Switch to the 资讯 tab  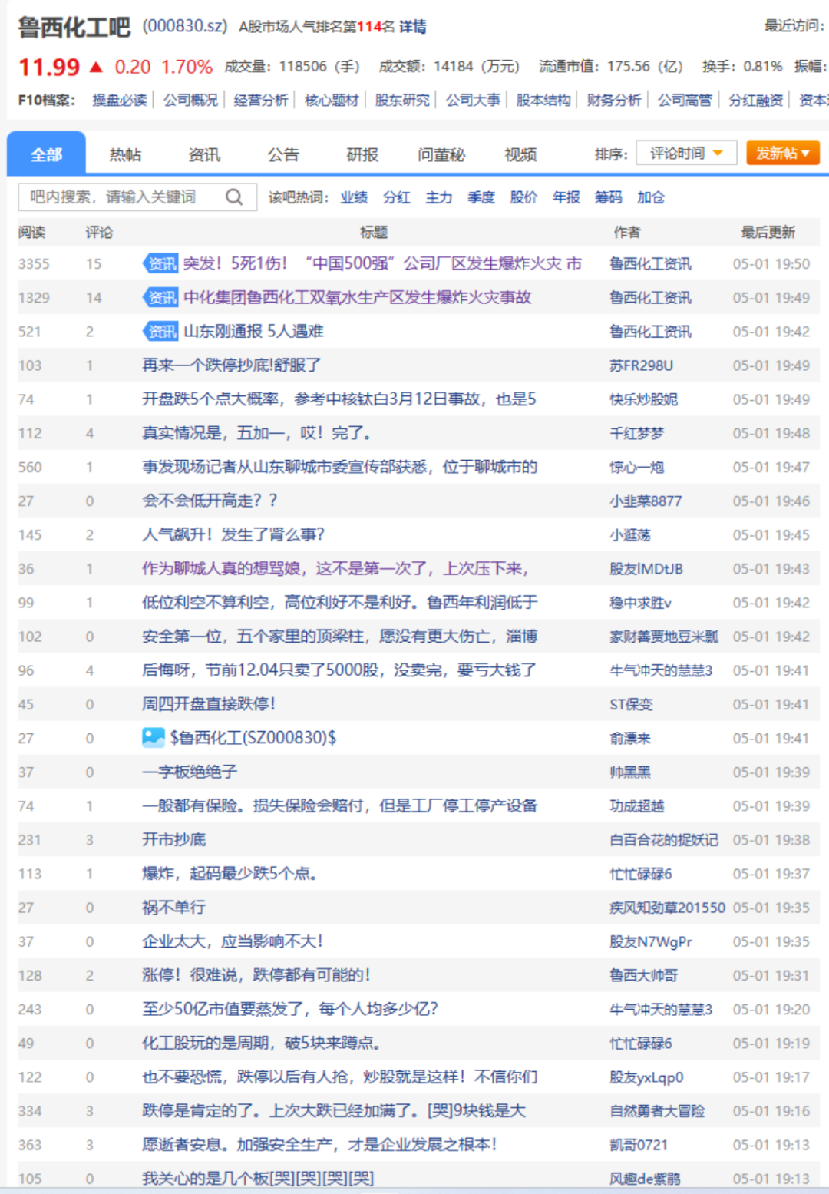click(x=204, y=154)
